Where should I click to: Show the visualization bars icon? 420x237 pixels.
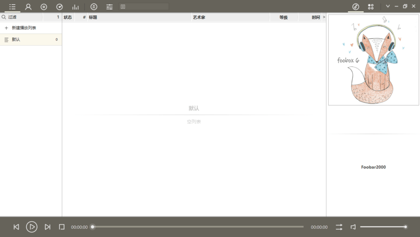tap(76, 7)
